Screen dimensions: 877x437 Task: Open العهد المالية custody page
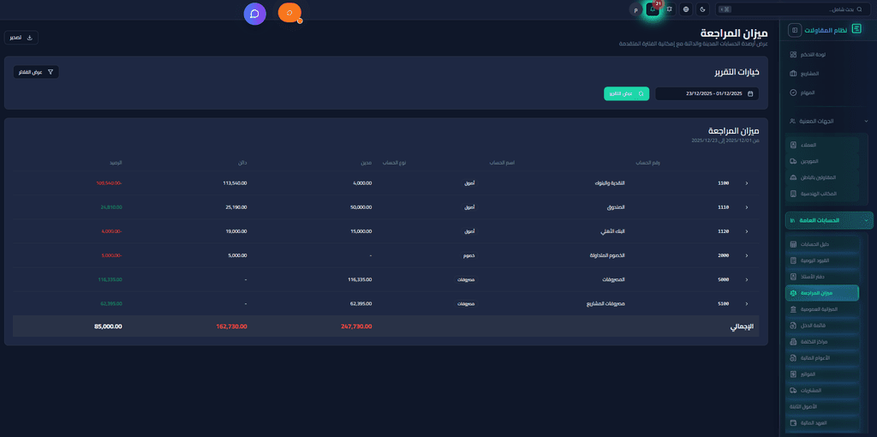(822, 423)
